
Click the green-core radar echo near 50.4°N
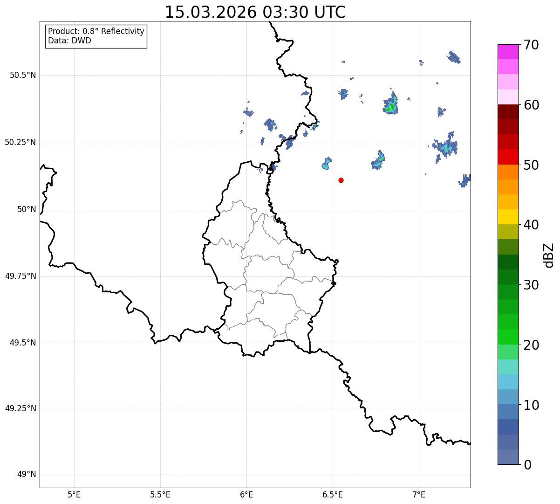(x=391, y=104)
